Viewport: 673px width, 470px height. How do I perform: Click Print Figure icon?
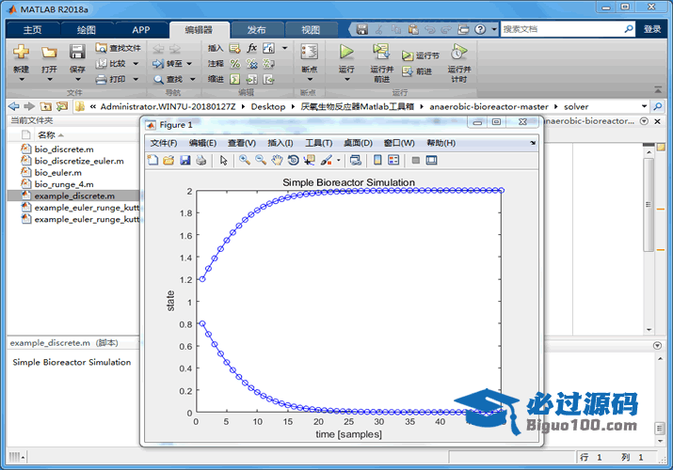[200, 160]
